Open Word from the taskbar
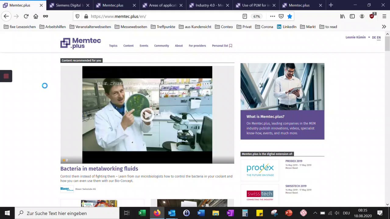Viewport: 390px width, 219px height. tap(201, 213)
